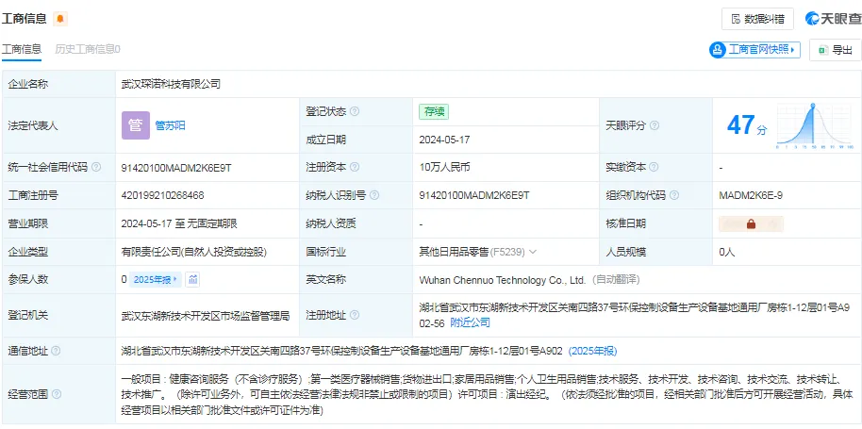Click registered capital 10万人民币

click(444, 167)
